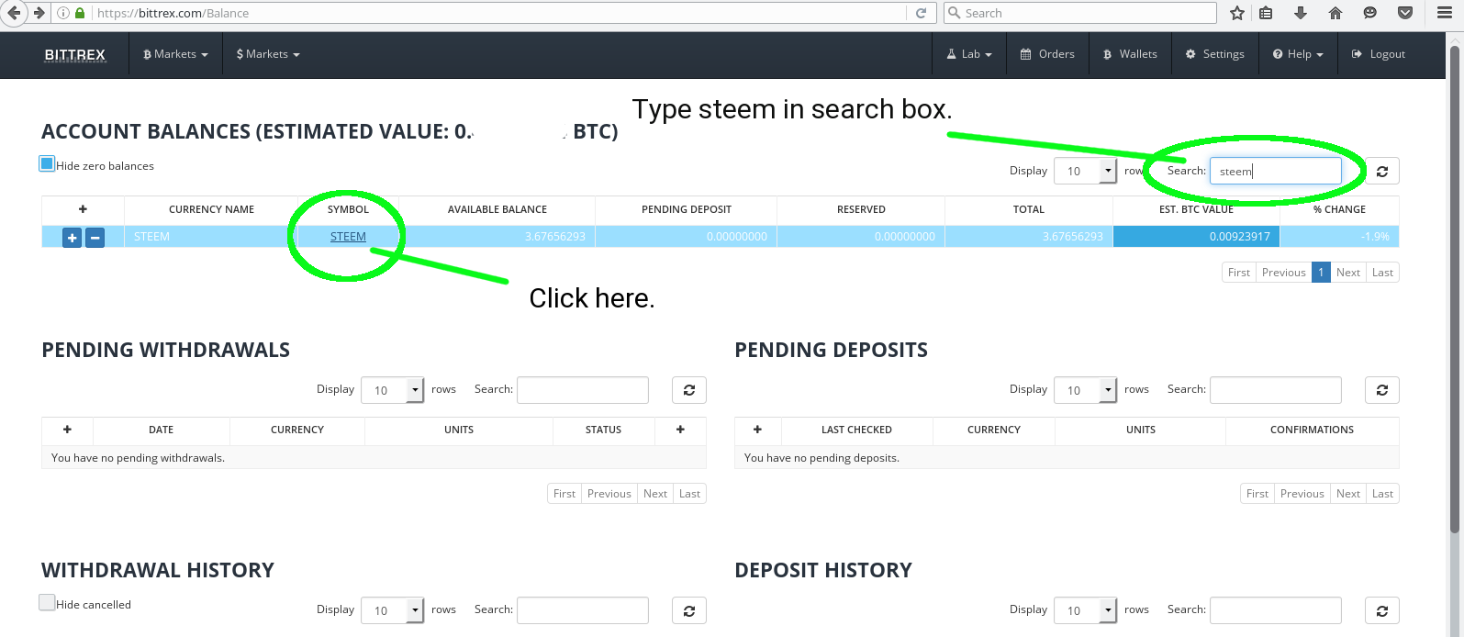The height and width of the screenshot is (637, 1464).
Task: Reload the page with refresh icon
Action: click(921, 13)
